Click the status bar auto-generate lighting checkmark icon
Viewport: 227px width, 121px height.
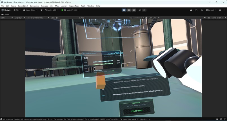click(225, 119)
